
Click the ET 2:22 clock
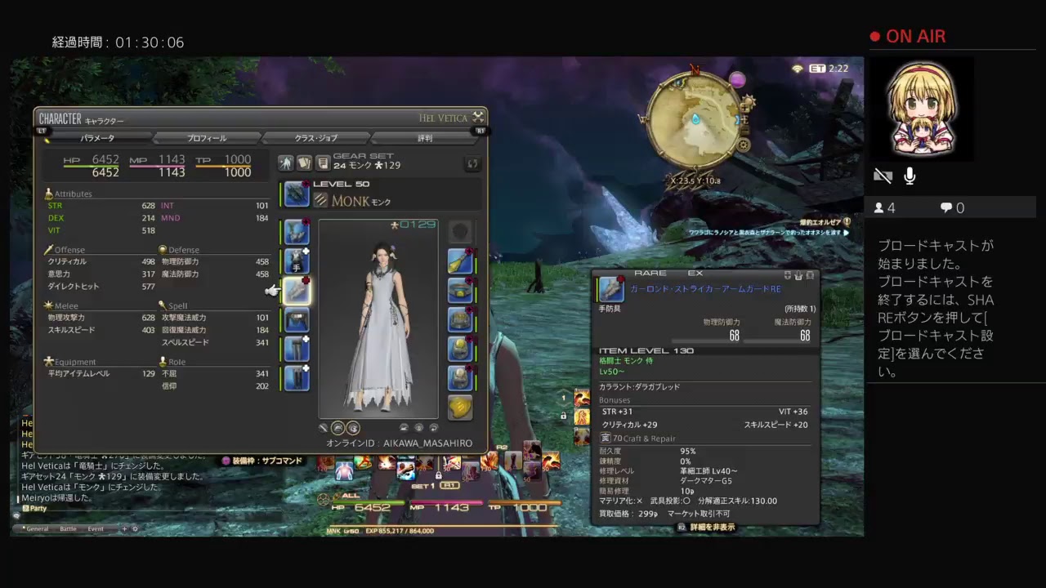(829, 69)
